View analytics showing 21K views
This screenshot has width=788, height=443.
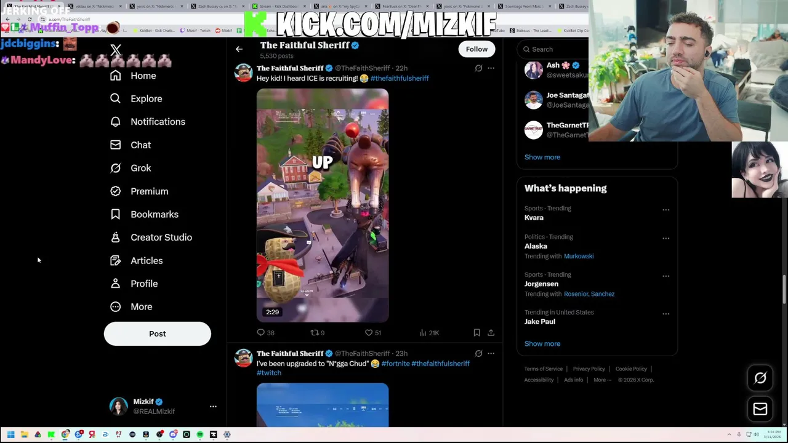click(x=428, y=333)
